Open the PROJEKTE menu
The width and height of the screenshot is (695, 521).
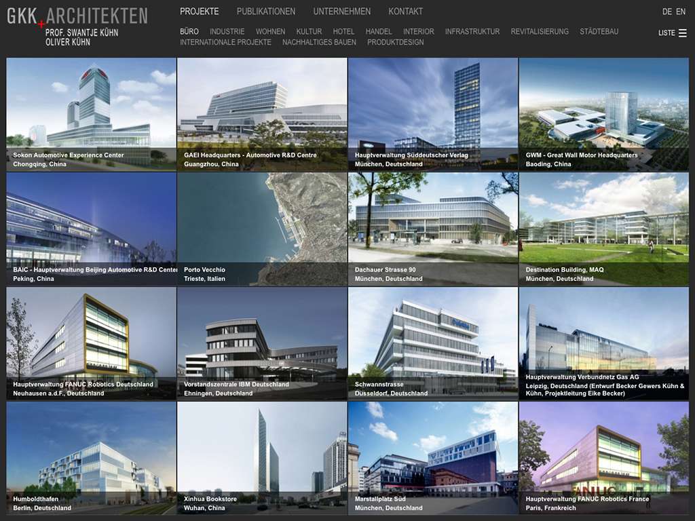(199, 12)
